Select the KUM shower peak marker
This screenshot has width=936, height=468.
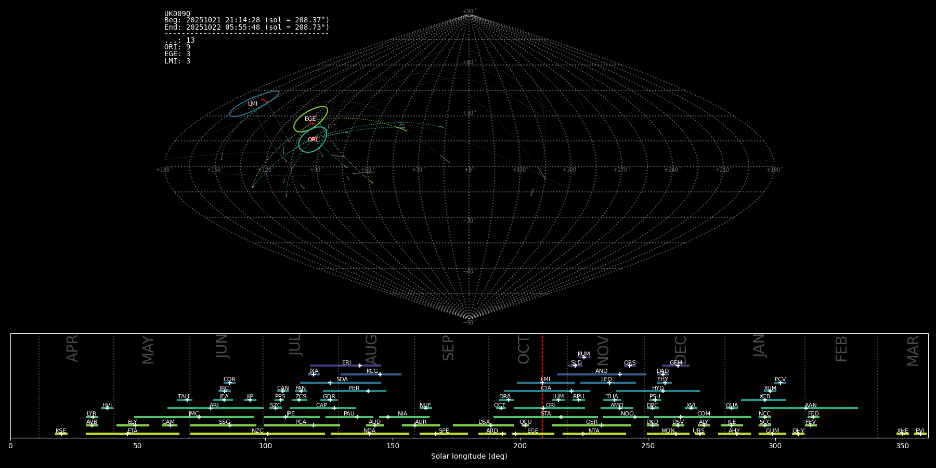coord(583,357)
